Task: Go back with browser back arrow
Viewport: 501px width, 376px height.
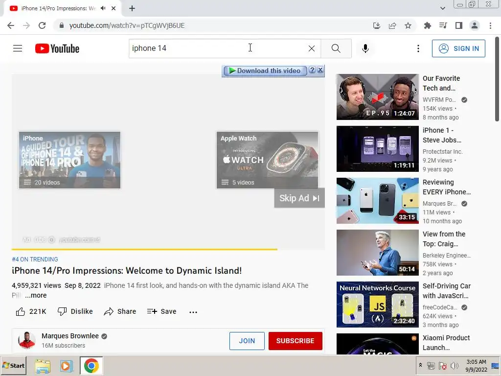Action: 11,25
